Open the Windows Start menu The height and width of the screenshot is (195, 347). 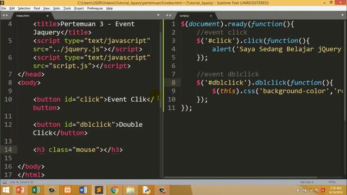[6, 190]
